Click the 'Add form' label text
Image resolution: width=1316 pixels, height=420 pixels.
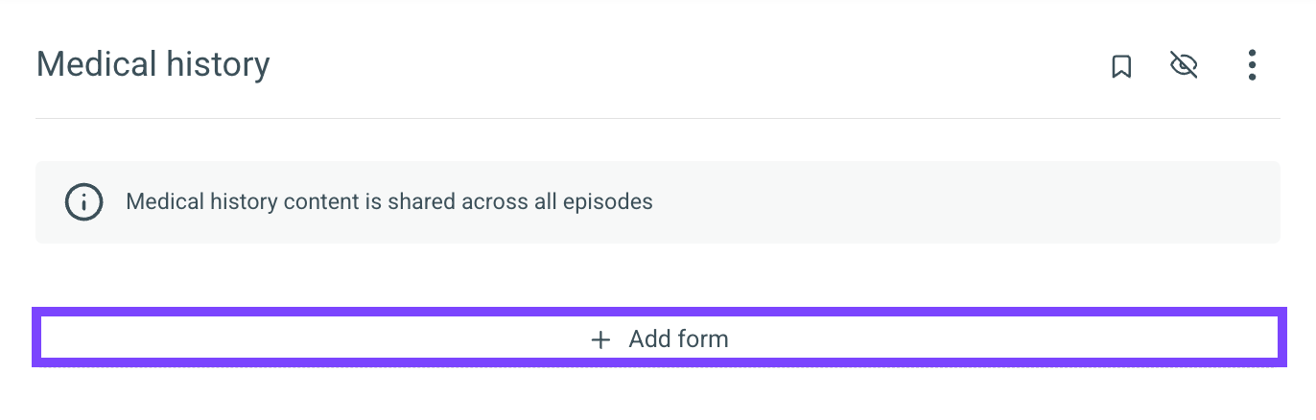(679, 339)
